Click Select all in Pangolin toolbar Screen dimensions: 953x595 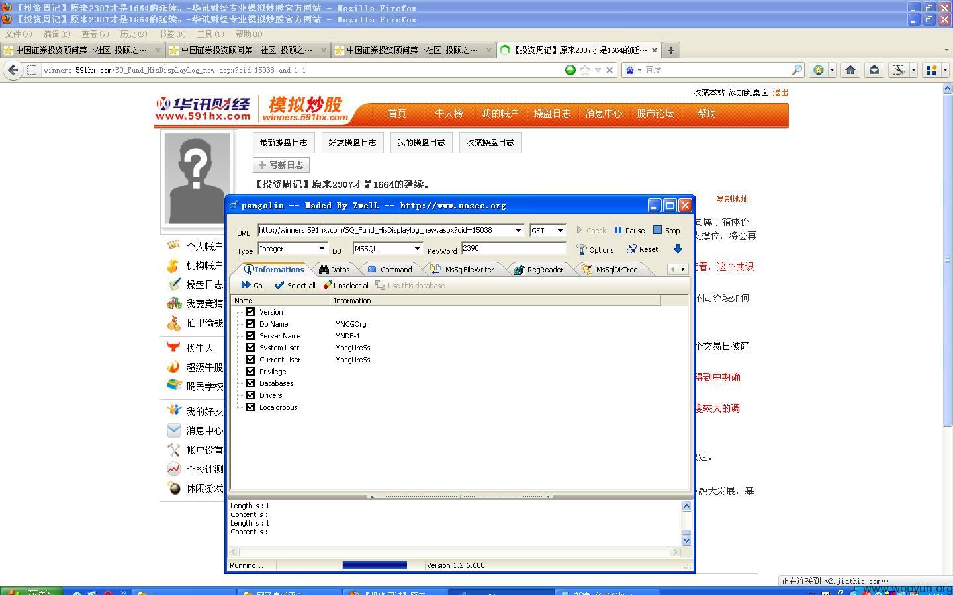(295, 286)
